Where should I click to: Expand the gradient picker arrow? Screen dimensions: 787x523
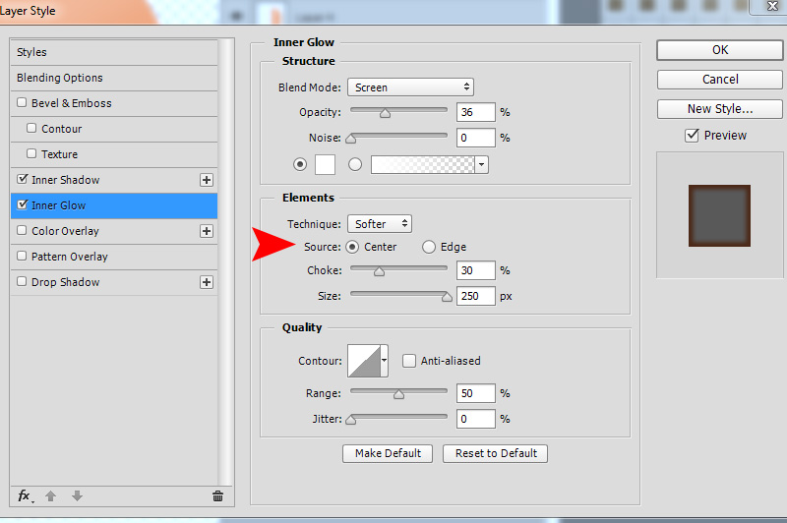[481, 164]
